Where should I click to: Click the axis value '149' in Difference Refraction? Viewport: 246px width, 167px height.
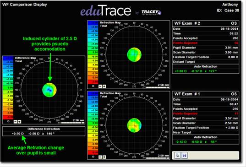pos(49,134)
